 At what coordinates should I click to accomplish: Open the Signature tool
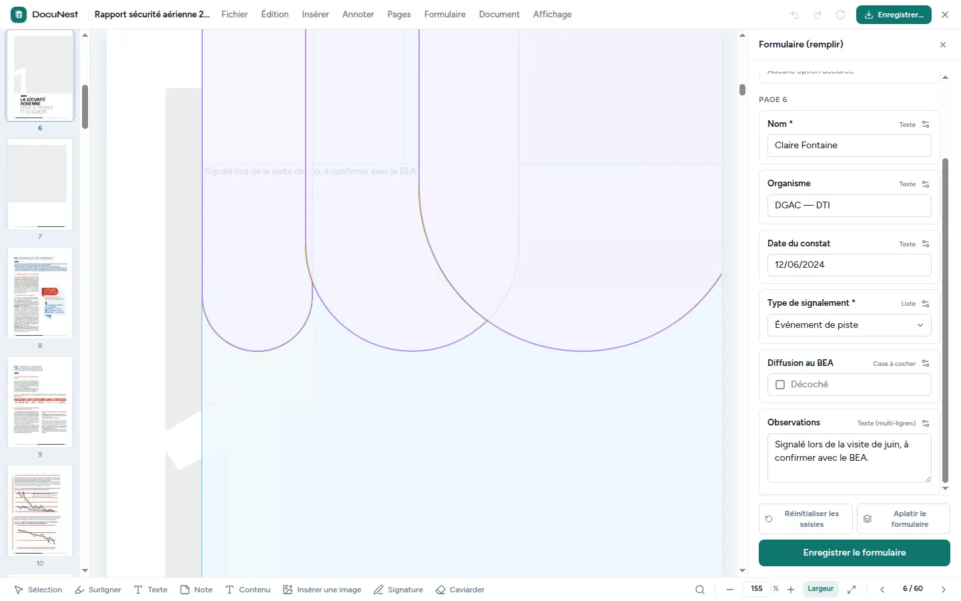(398, 590)
